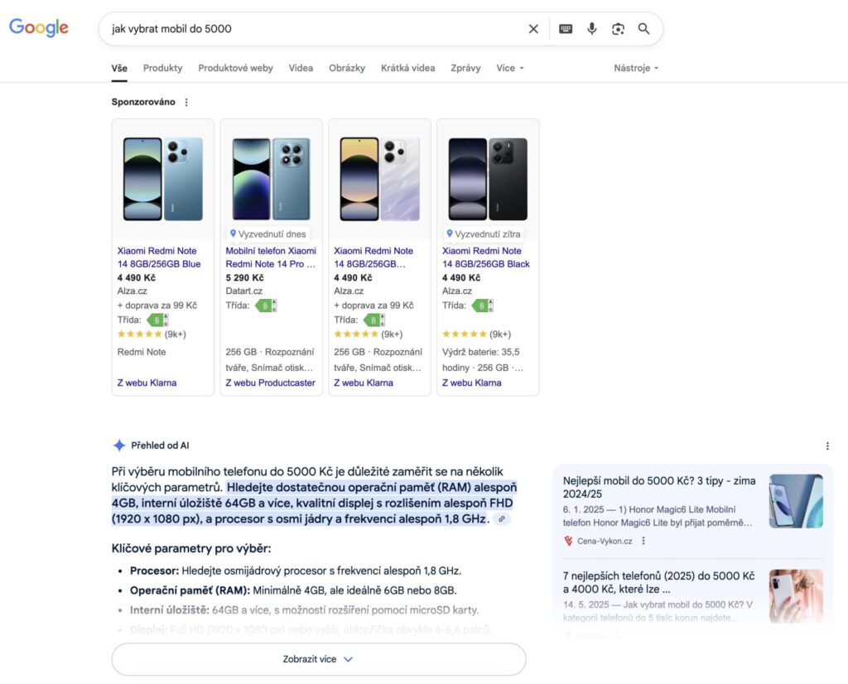Screen dimensions: 848x684
Task: Click the Datart.cz seller name
Action: (244, 291)
